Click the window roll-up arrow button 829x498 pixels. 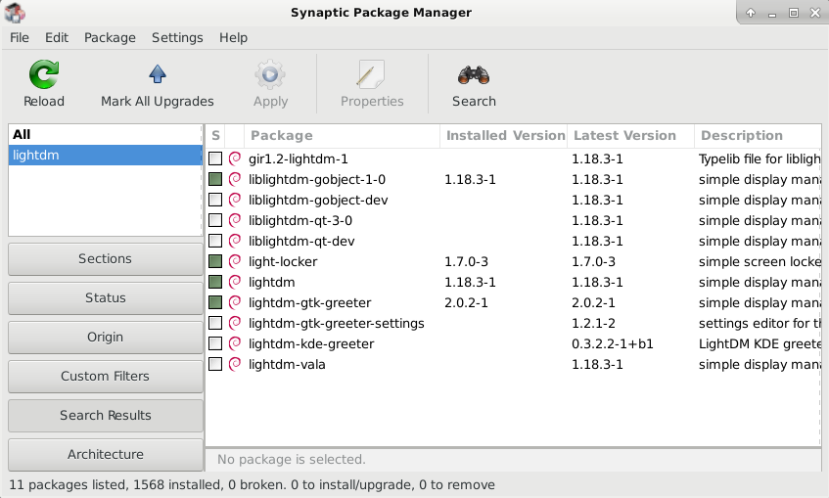(751, 13)
